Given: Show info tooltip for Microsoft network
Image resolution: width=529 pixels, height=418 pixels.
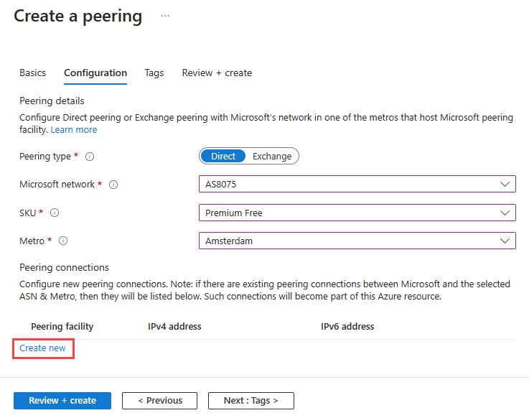Looking at the screenshot, I should coord(113,185).
